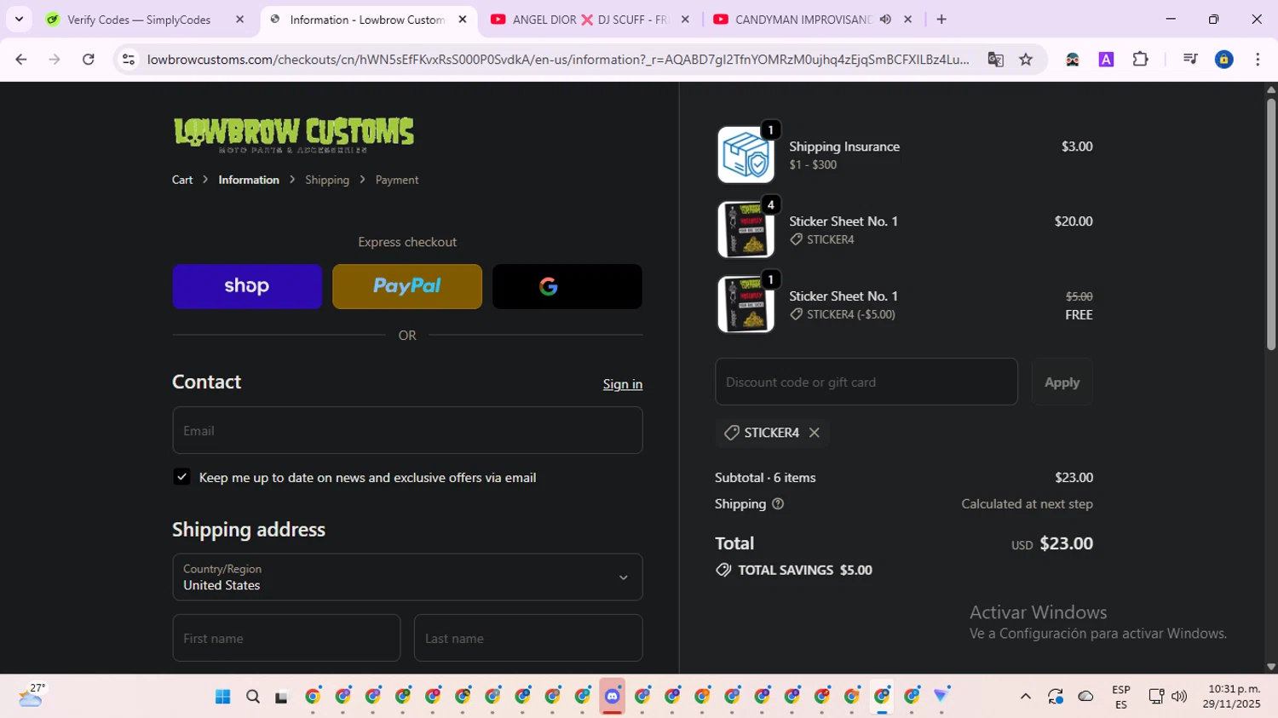Click the Apply discount button
Image resolution: width=1278 pixels, height=718 pixels.
click(1062, 382)
